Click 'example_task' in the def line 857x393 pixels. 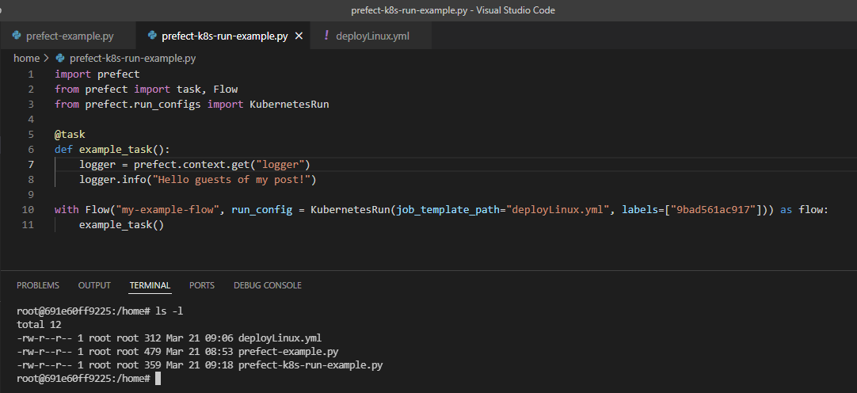(x=116, y=149)
